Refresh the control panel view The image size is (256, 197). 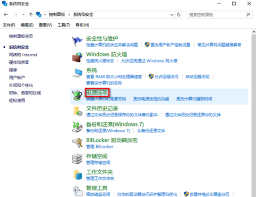click(x=178, y=14)
